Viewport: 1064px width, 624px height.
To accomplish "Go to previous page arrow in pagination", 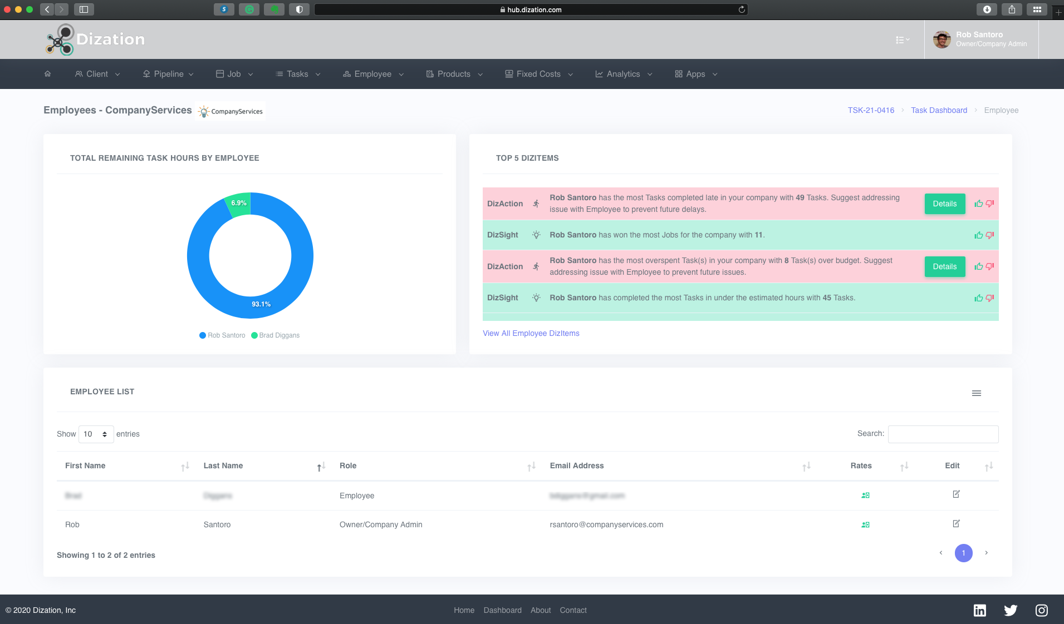I will pos(941,553).
